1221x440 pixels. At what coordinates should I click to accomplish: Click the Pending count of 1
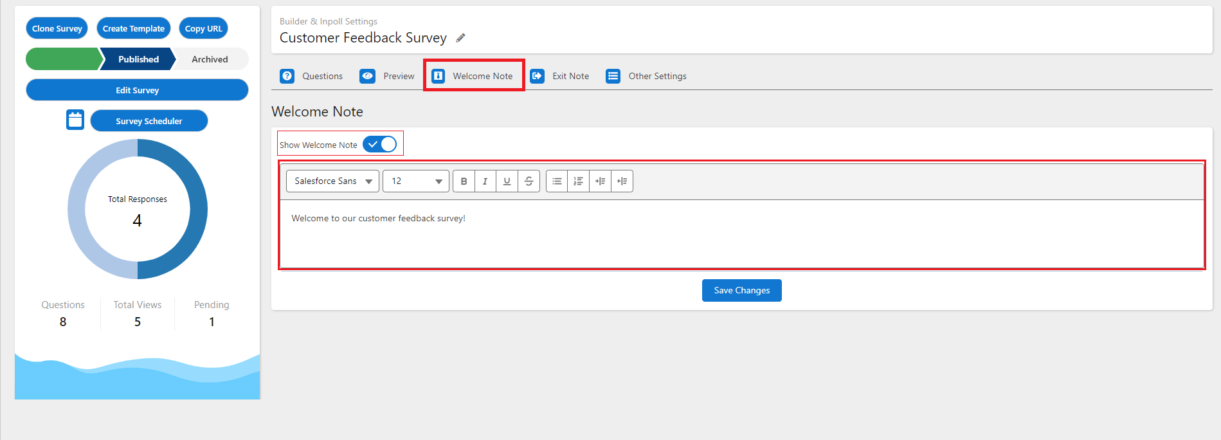[212, 322]
